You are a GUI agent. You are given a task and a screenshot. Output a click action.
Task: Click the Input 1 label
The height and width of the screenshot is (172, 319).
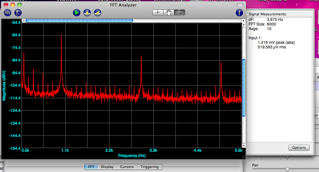click(255, 38)
